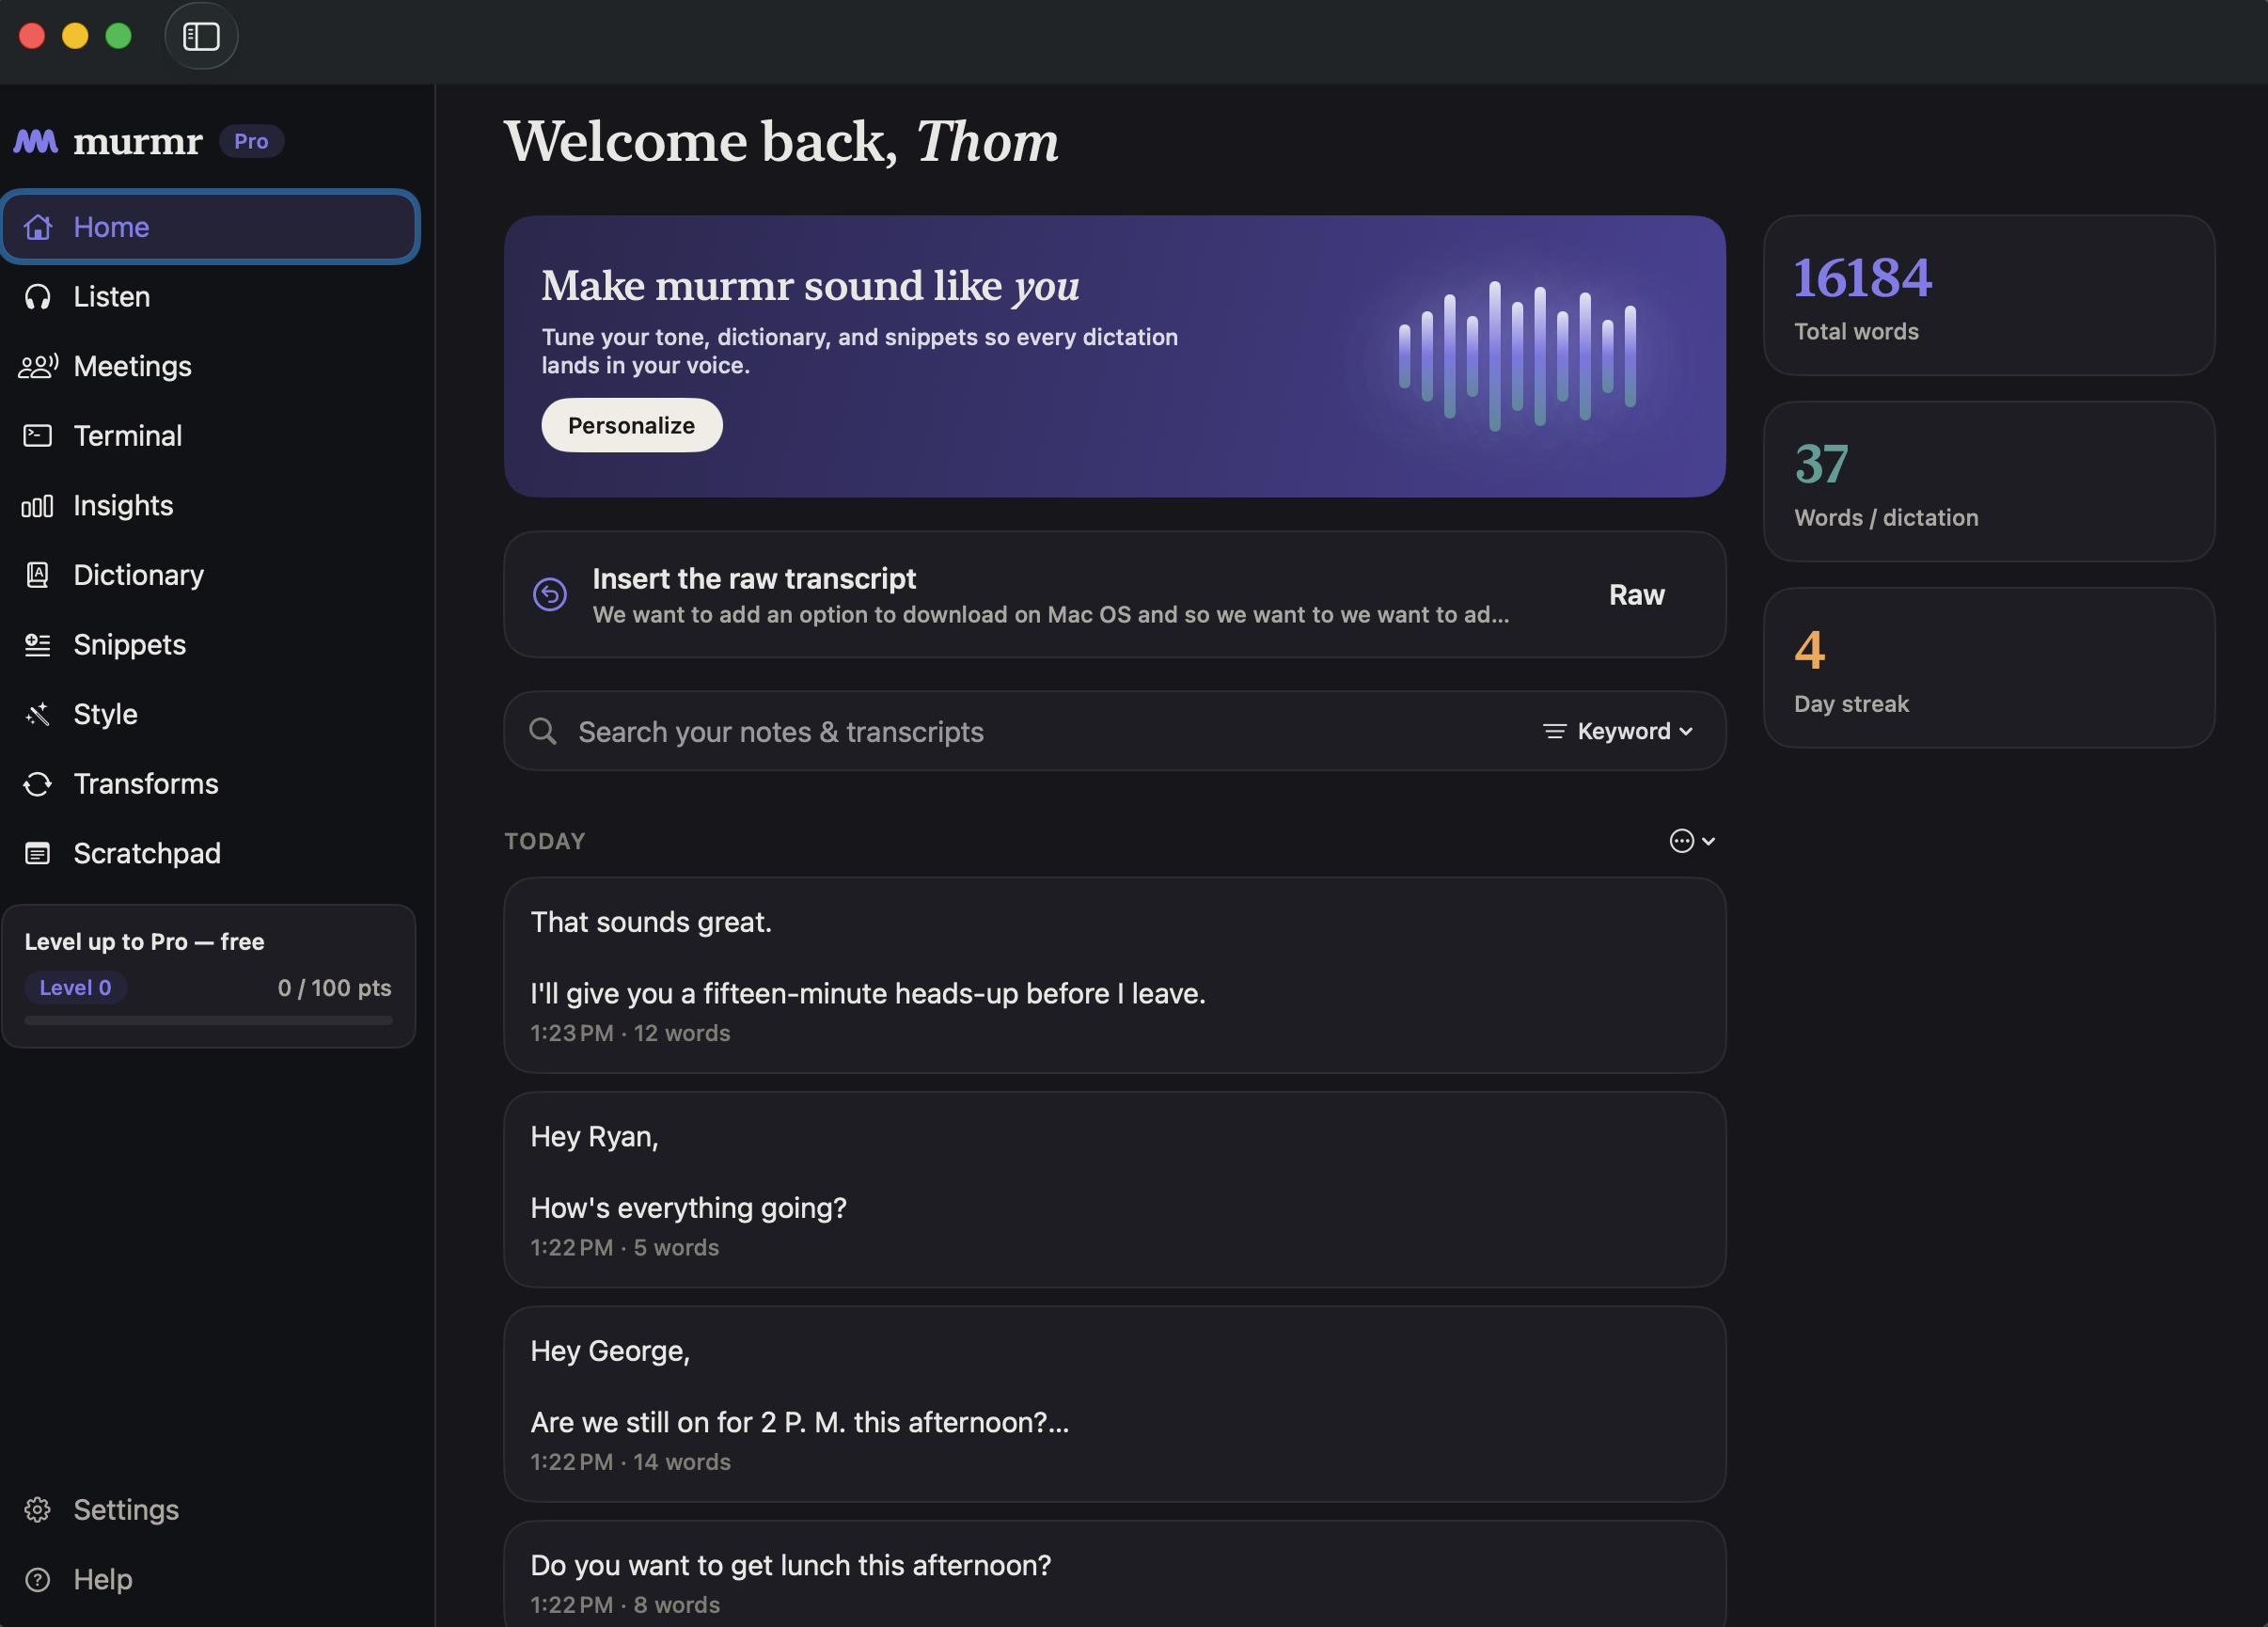
Task: Open Settings in the sidebar
Action: [x=209, y=1509]
